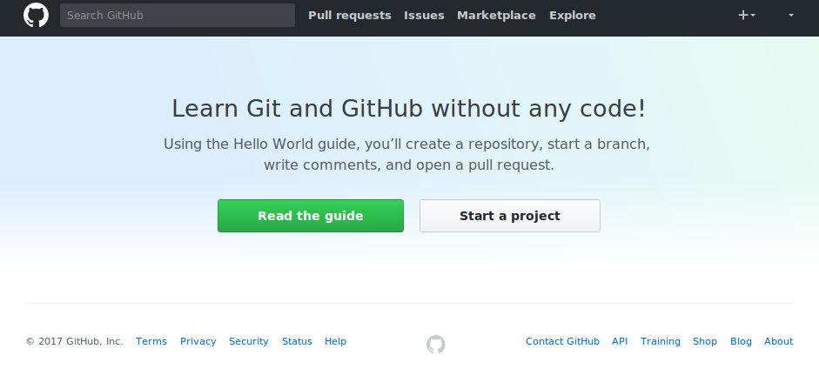Open the Help link in footer

click(335, 341)
